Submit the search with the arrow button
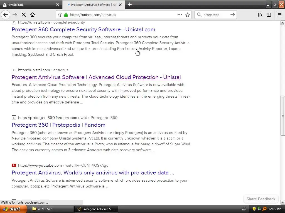 [x=232, y=15]
